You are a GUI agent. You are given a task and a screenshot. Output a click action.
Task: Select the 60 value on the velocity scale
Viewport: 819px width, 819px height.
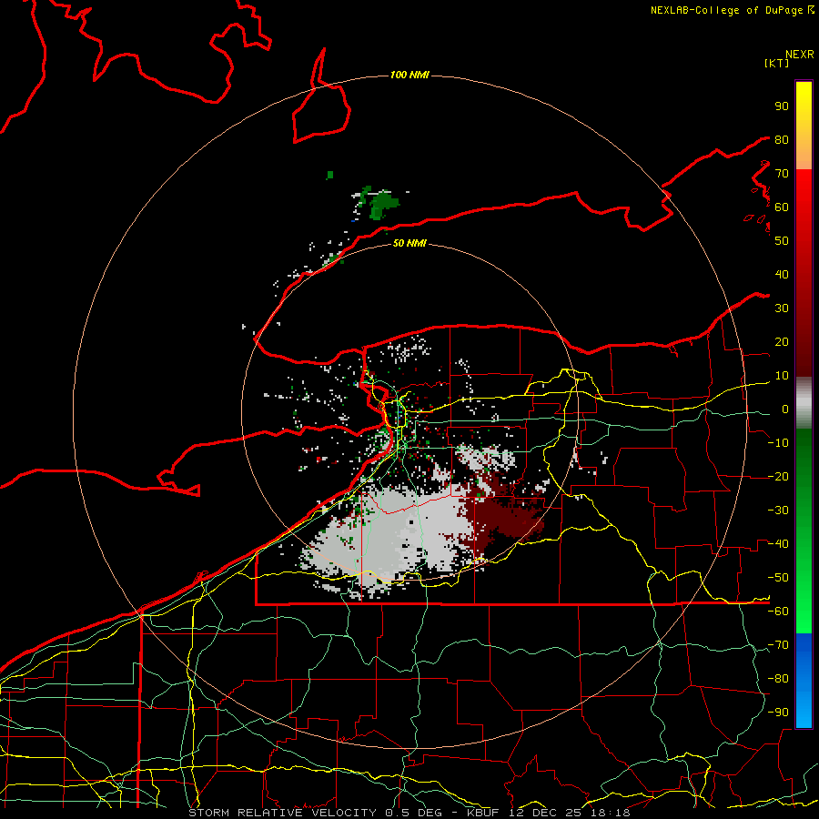point(782,207)
